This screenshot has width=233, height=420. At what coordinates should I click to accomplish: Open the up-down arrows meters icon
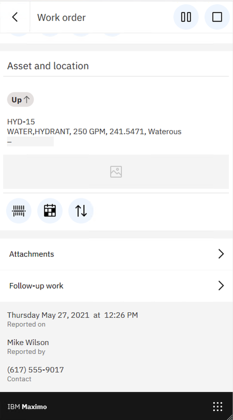pyautogui.click(x=81, y=211)
